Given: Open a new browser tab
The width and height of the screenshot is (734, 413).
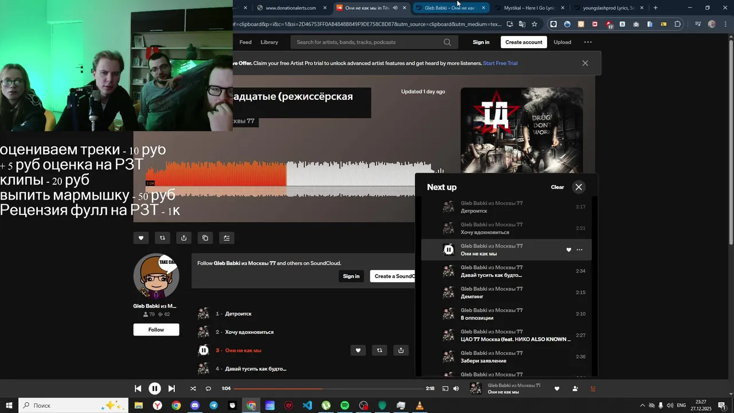Looking at the screenshot, I should pos(655,8).
